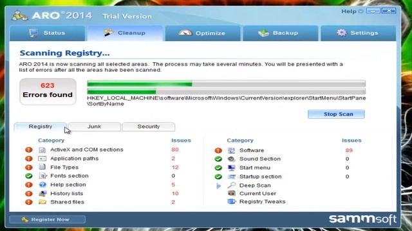This screenshot has width=412, height=231.
Task: Click the HKEY_LOCAL_MACHINE registry path text
Action: point(226,101)
